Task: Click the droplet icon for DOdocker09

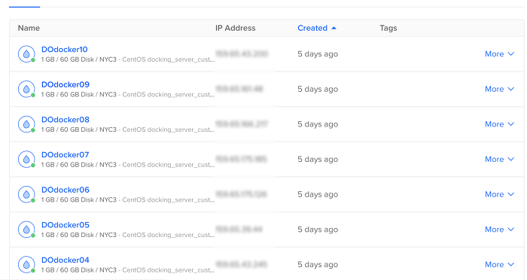Action: tap(26, 89)
